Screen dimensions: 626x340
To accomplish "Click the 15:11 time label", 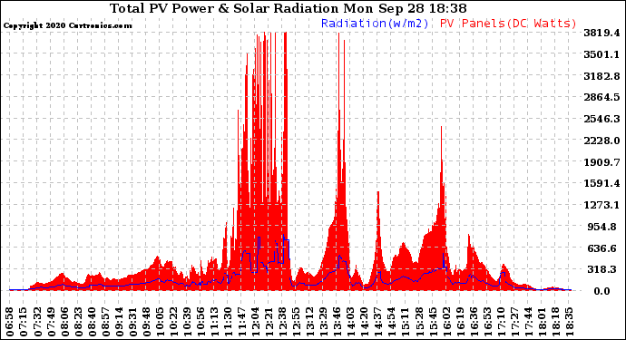I will point(406,322).
